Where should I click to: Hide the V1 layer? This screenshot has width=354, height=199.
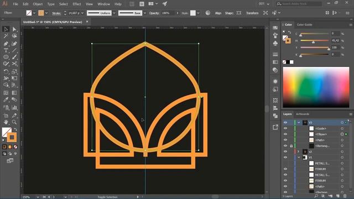point(285,157)
